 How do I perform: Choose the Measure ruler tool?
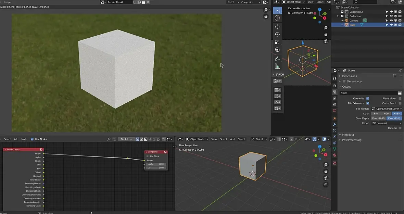click(277, 66)
